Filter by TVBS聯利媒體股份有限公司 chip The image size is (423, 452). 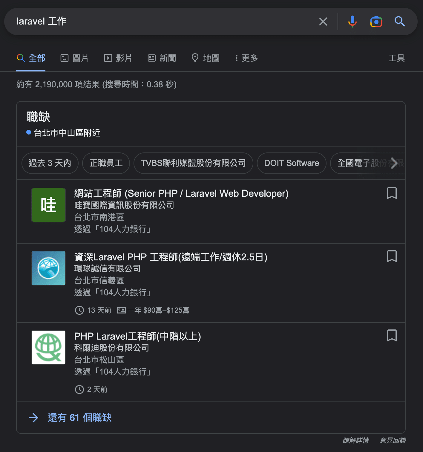click(x=193, y=163)
